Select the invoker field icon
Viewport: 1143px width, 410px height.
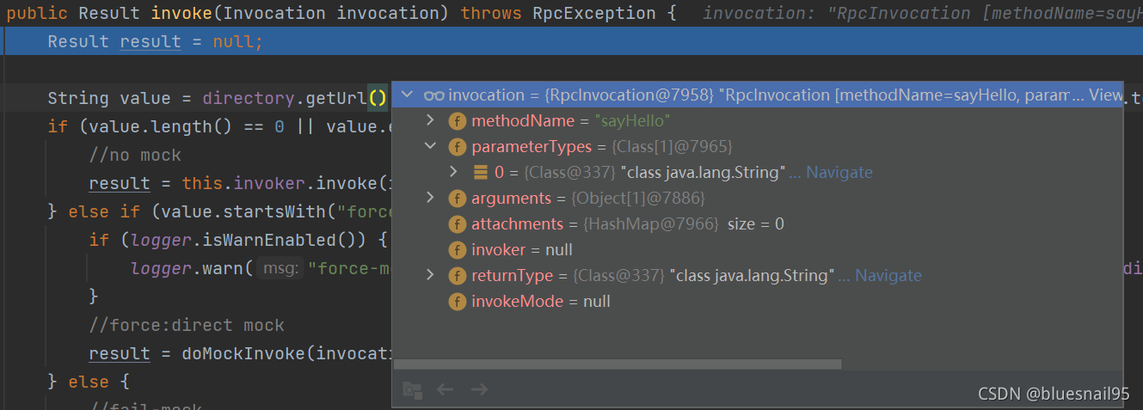pyautogui.click(x=458, y=250)
